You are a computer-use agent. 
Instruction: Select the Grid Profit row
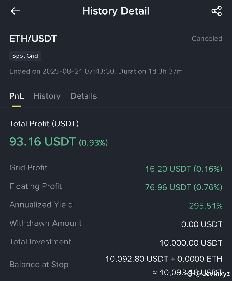click(116, 169)
